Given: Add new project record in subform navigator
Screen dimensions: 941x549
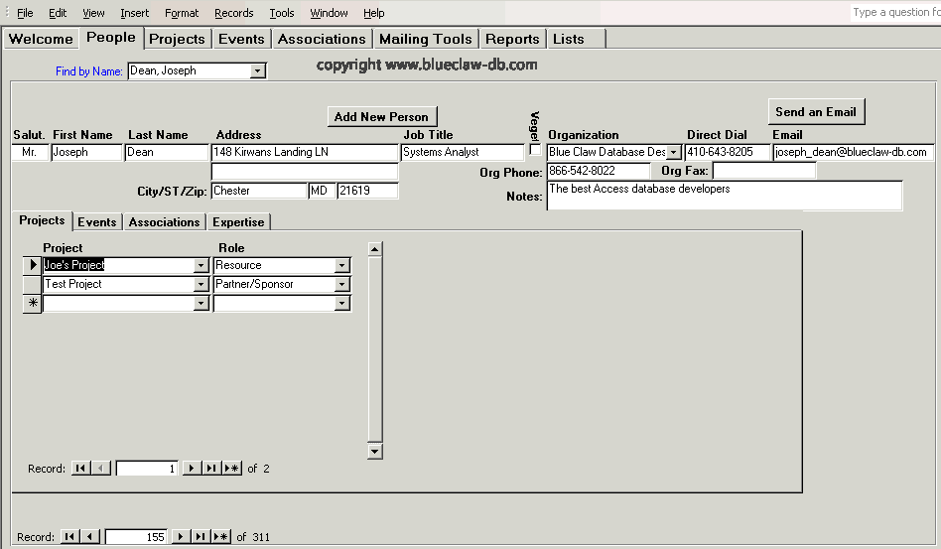Looking at the screenshot, I should (x=231, y=469).
